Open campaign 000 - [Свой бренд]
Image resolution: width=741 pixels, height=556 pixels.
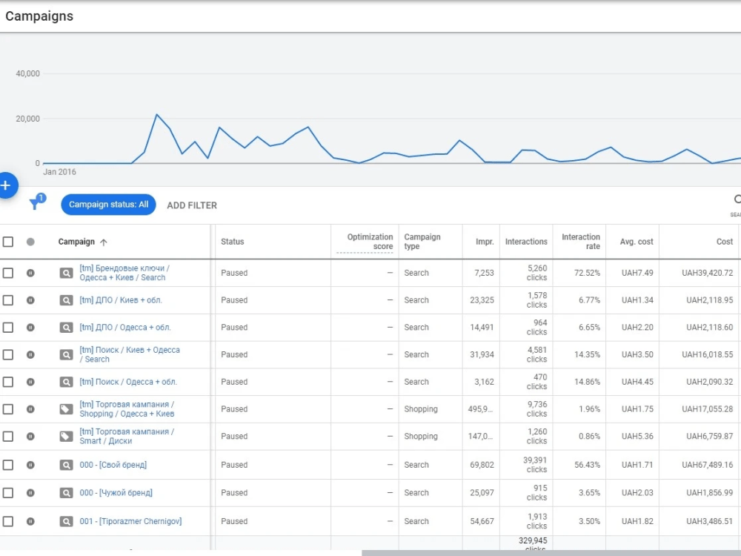point(113,466)
